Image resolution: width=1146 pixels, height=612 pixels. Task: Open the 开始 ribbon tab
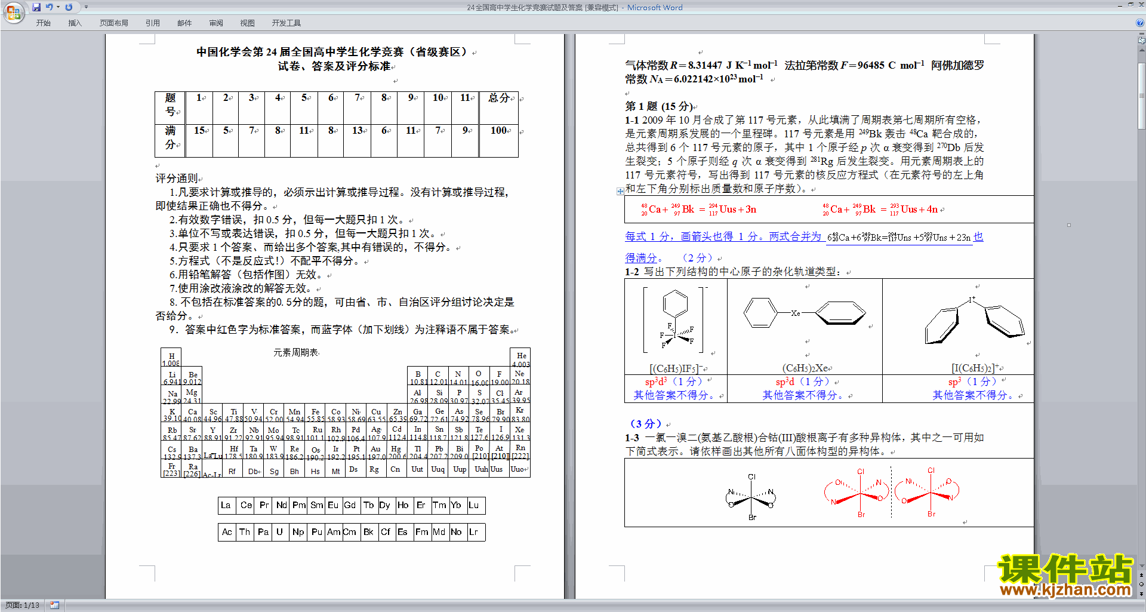pos(44,23)
